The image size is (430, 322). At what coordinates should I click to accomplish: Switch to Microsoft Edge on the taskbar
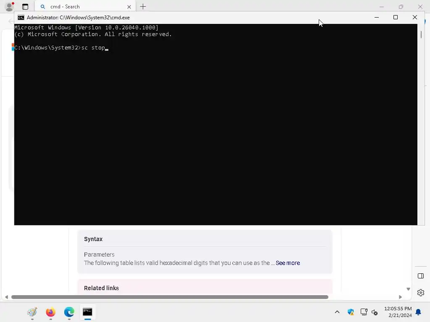pos(69,312)
